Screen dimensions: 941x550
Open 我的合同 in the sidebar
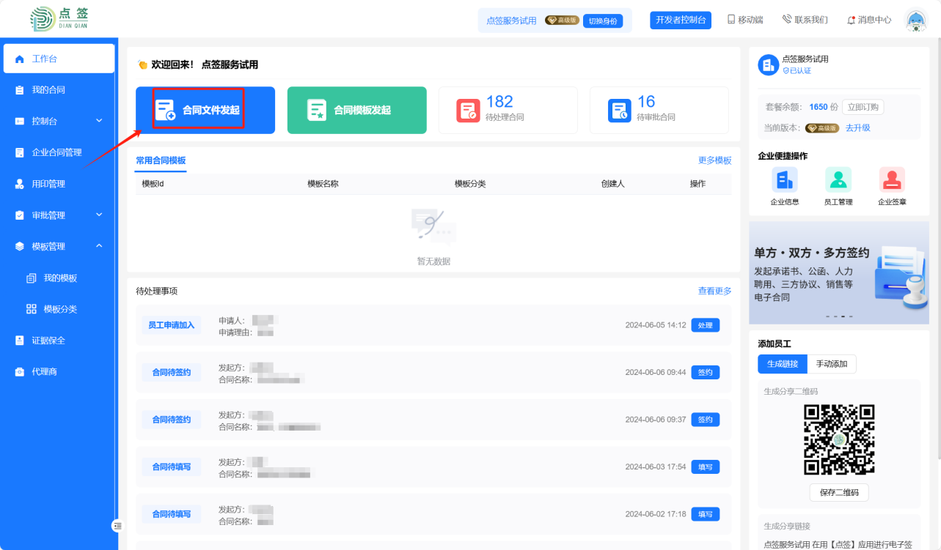click(x=48, y=90)
